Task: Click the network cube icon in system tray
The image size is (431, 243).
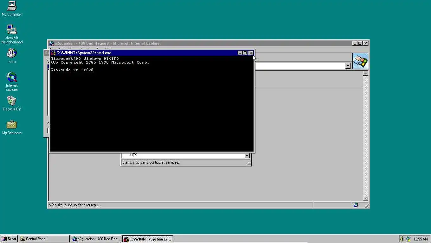Action: (408, 239)
